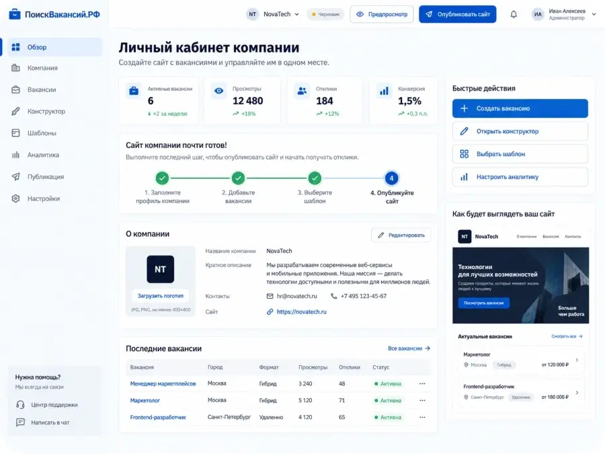Viewport: 605px width, 454px height.
Task: Open Менеджер маркетплейсов vacancy link
Action: (163, 384)
